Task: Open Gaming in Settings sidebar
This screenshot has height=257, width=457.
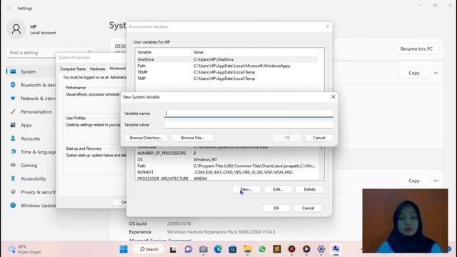Action: point(31,166)
